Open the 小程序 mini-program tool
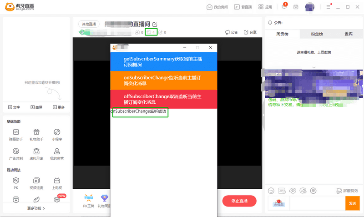The image size is (364, 217). pyautogui.click(x=57, y=135)
